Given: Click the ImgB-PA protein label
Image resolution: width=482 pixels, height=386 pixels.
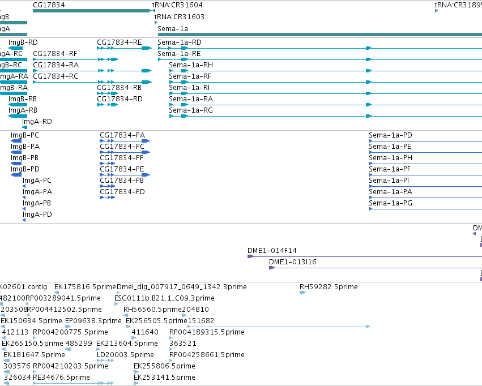Looking at the screenshot, I should 25,147.
